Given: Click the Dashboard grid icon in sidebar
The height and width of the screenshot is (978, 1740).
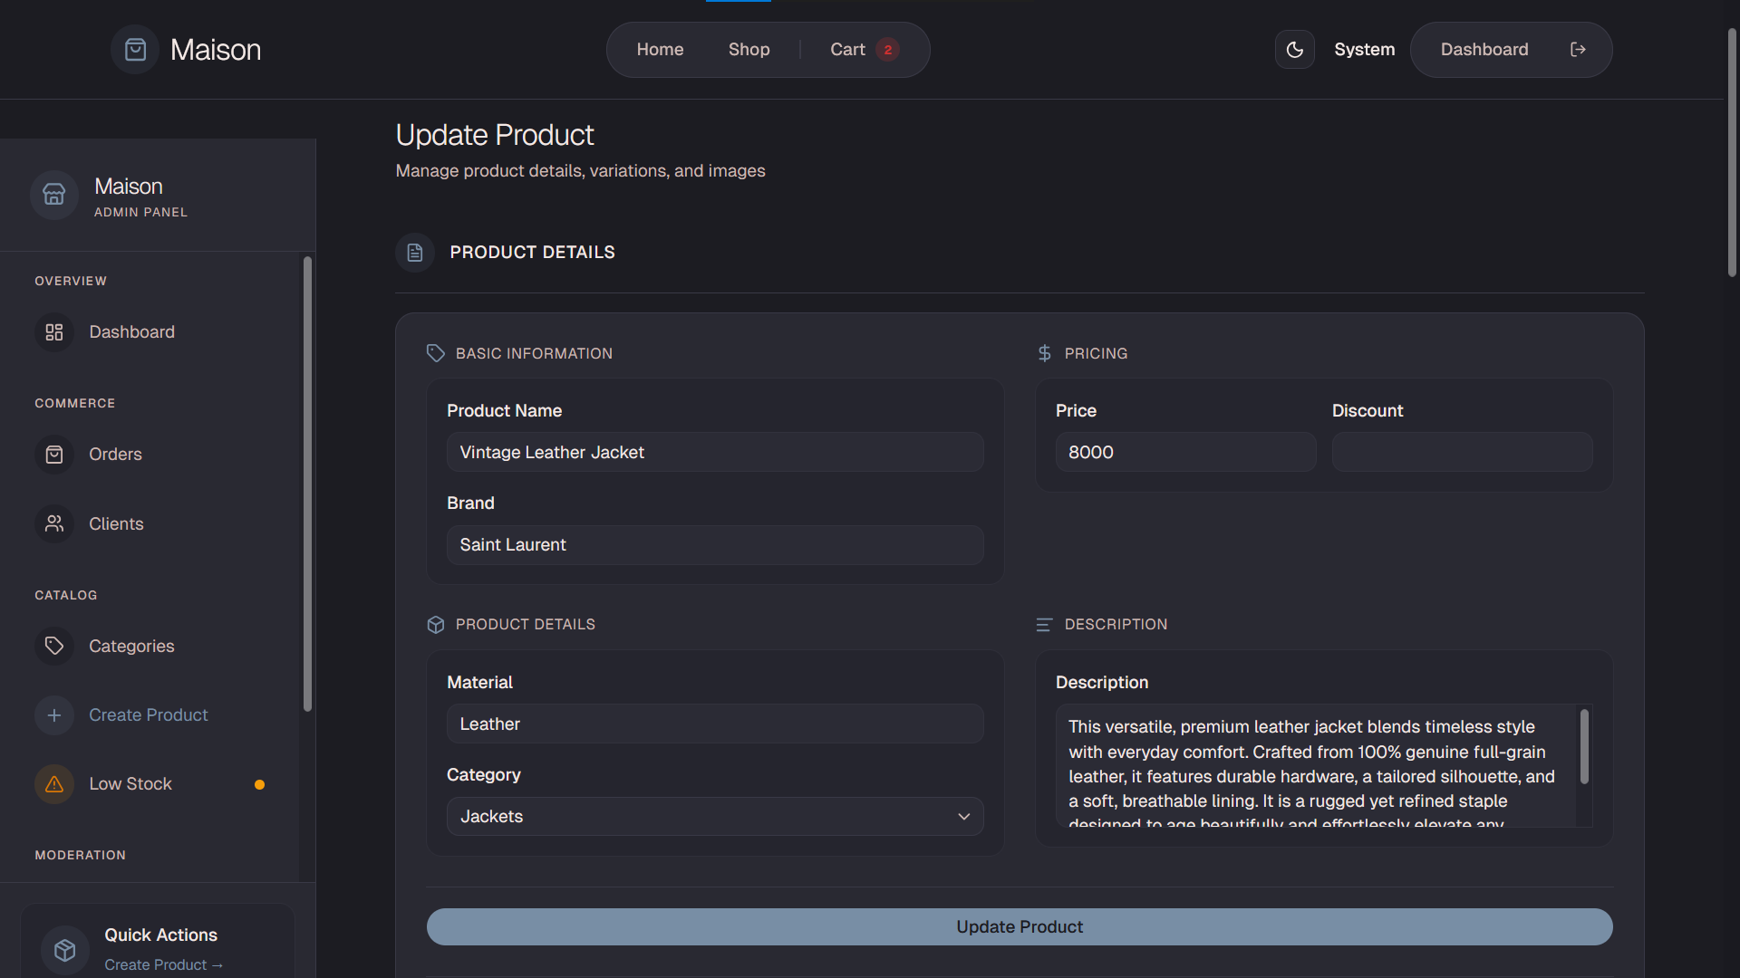Looking at the screenshot, I should 54,332.
